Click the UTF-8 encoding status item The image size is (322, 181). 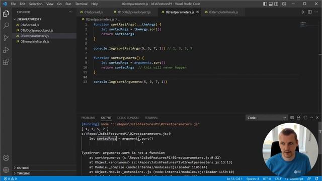267,179
